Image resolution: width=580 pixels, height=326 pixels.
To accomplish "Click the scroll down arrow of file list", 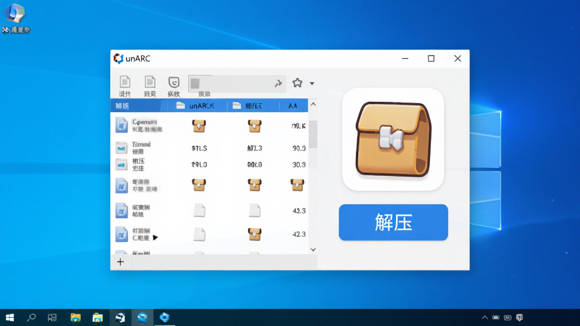I will (313, 250).
